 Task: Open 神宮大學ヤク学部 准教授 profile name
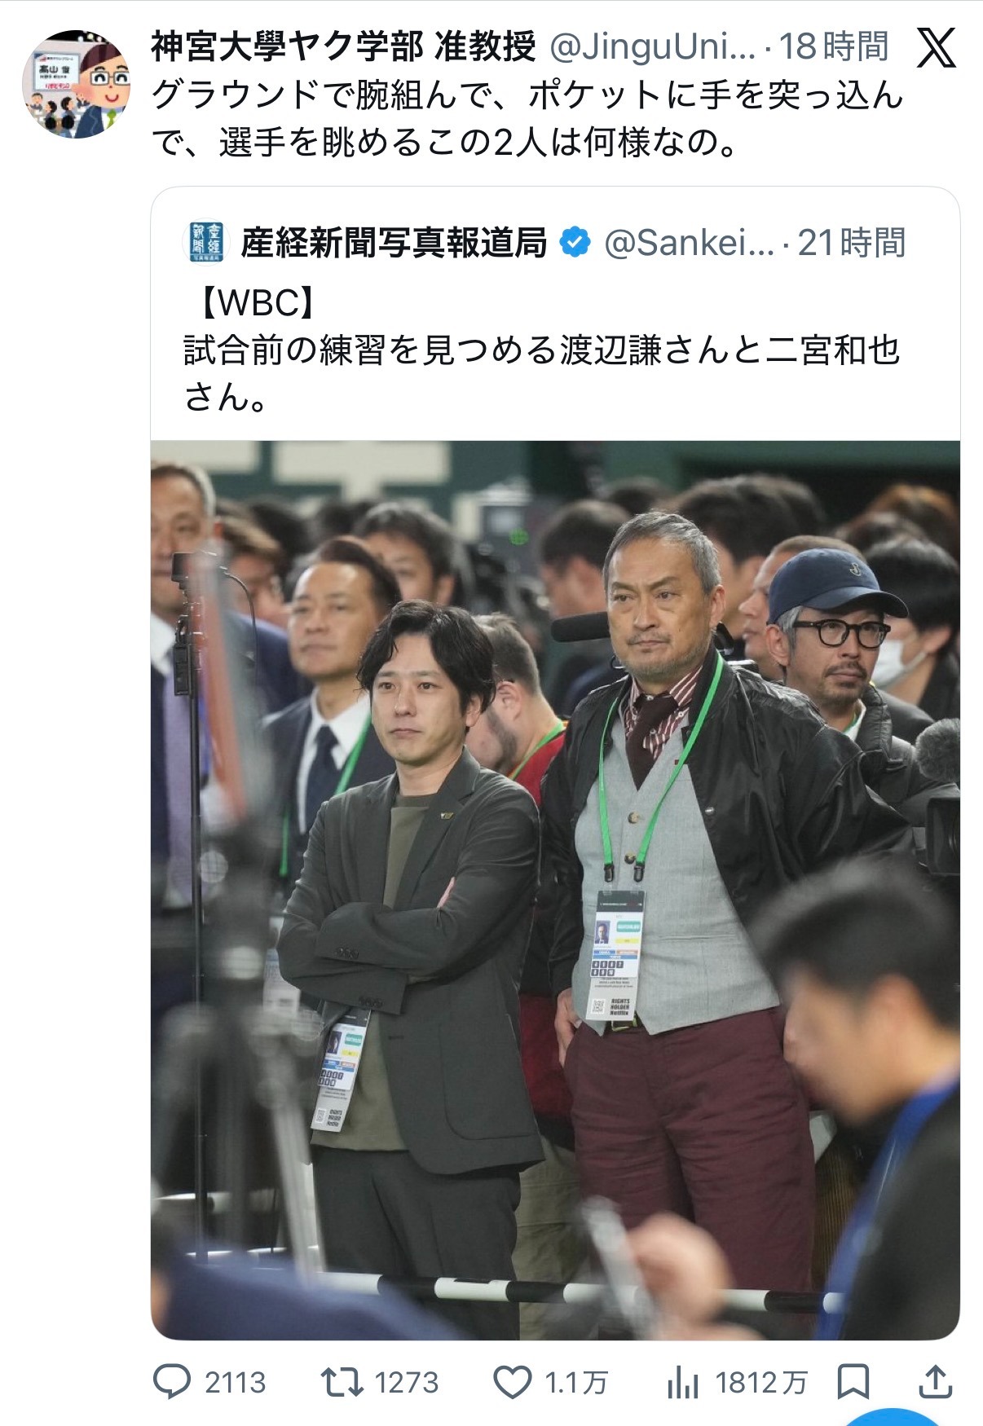tap(343, 46)
